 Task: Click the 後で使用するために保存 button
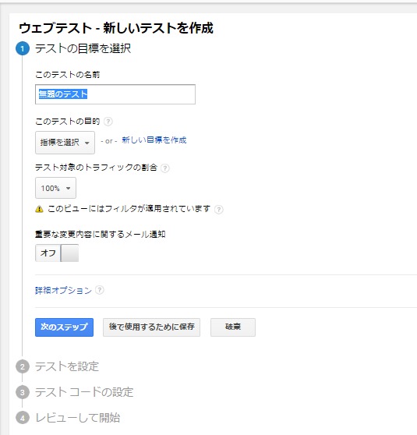[x=151, y=327]
